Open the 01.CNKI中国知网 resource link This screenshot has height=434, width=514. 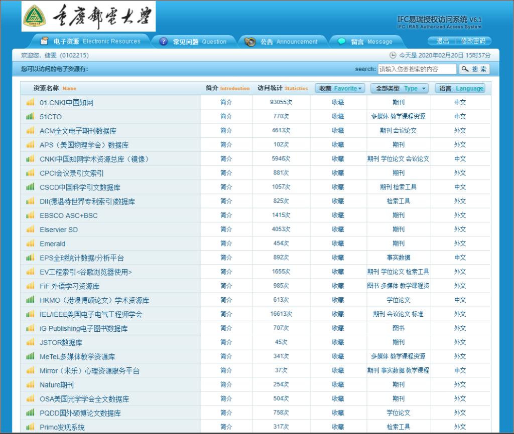pyautogui.click(x=67, y=103)
